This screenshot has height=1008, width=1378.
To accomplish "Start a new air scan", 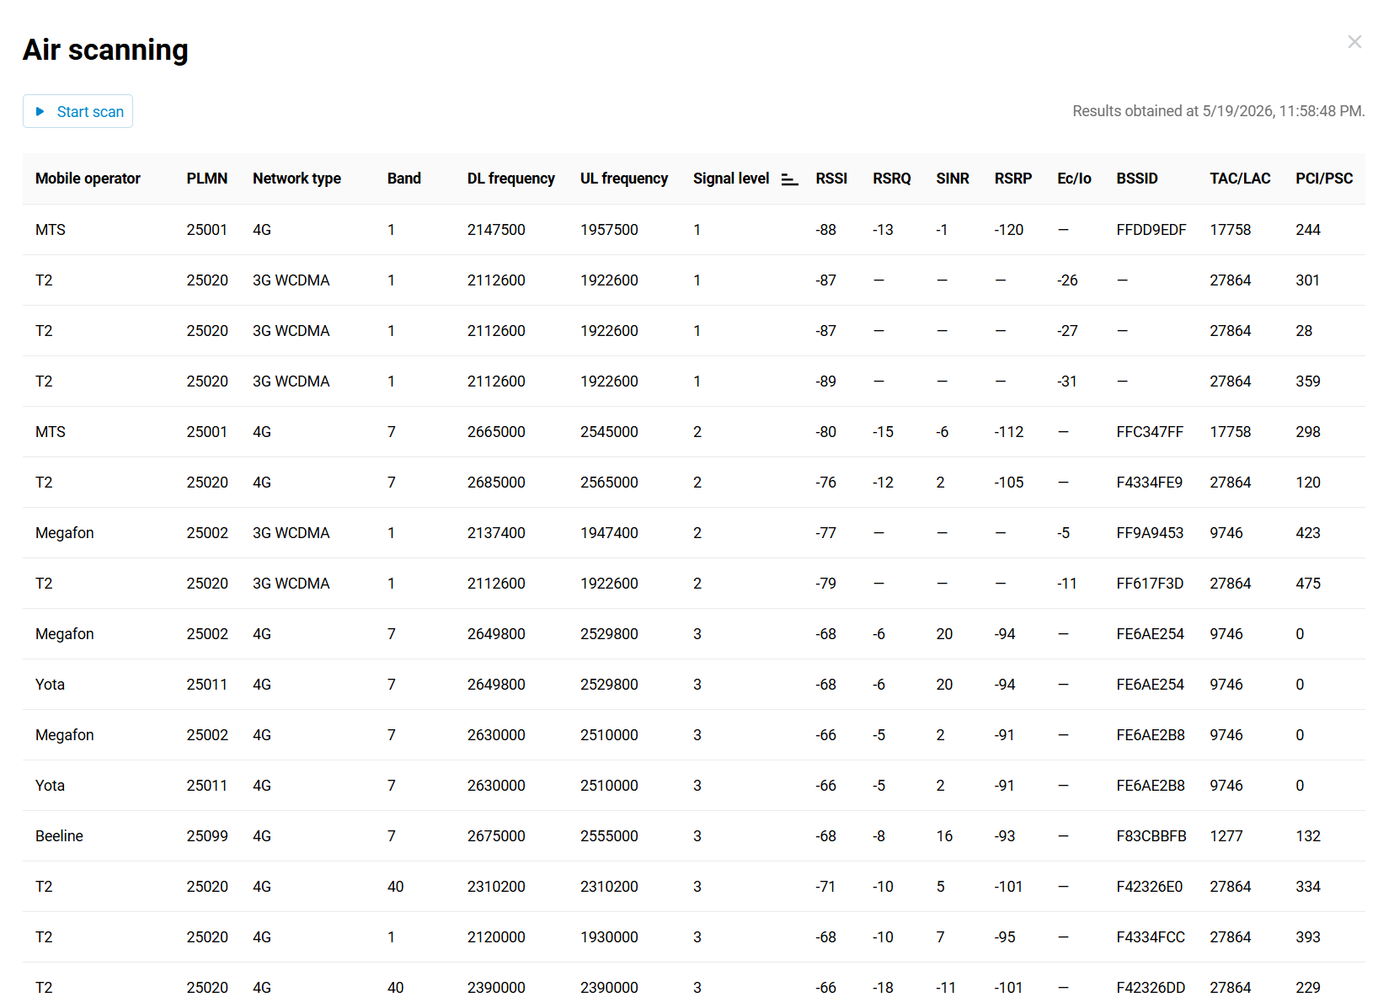I will 77,111.
